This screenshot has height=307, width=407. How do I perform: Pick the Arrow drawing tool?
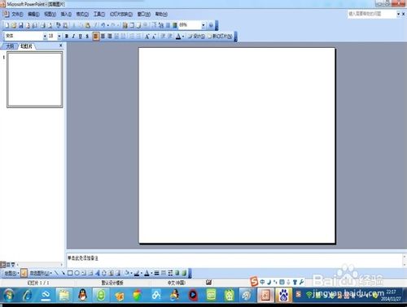pyautogui.click(x=63, y=273)
